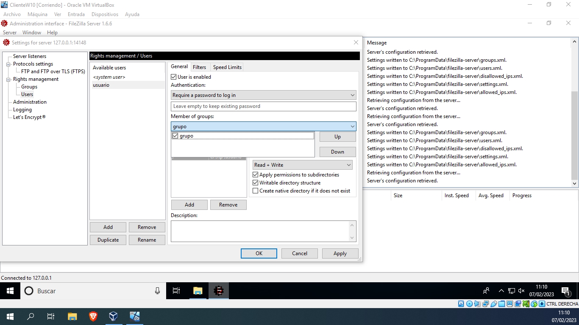Viewport: 579px width, 325px height.
Task: Click VirtualBox shared folders status icon
Action: click(501, 304)
